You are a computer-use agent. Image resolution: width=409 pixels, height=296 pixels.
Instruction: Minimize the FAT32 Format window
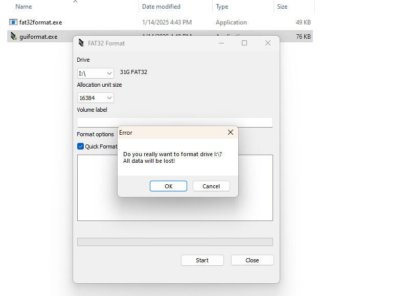pyautogui.click(x=221, y=43)
